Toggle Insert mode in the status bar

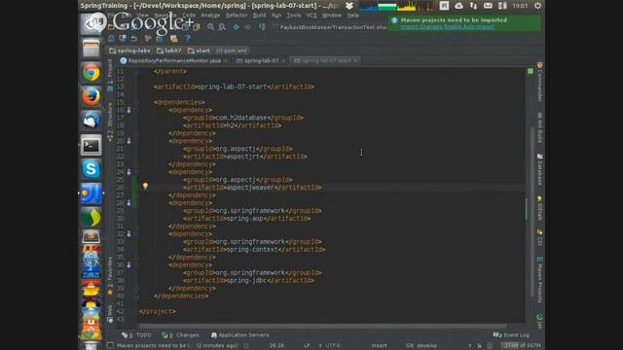pyautogui.click(x=380, y=346)
